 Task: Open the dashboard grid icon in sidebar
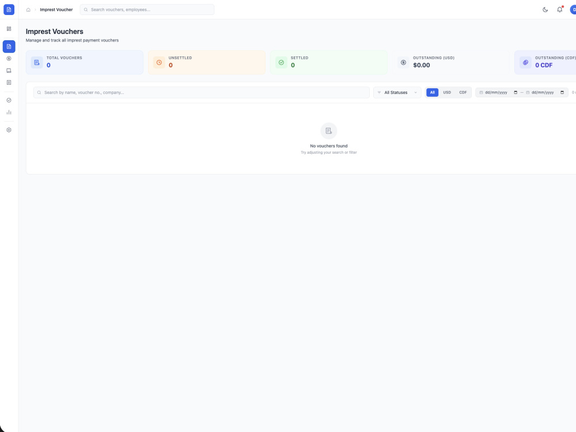9,29
